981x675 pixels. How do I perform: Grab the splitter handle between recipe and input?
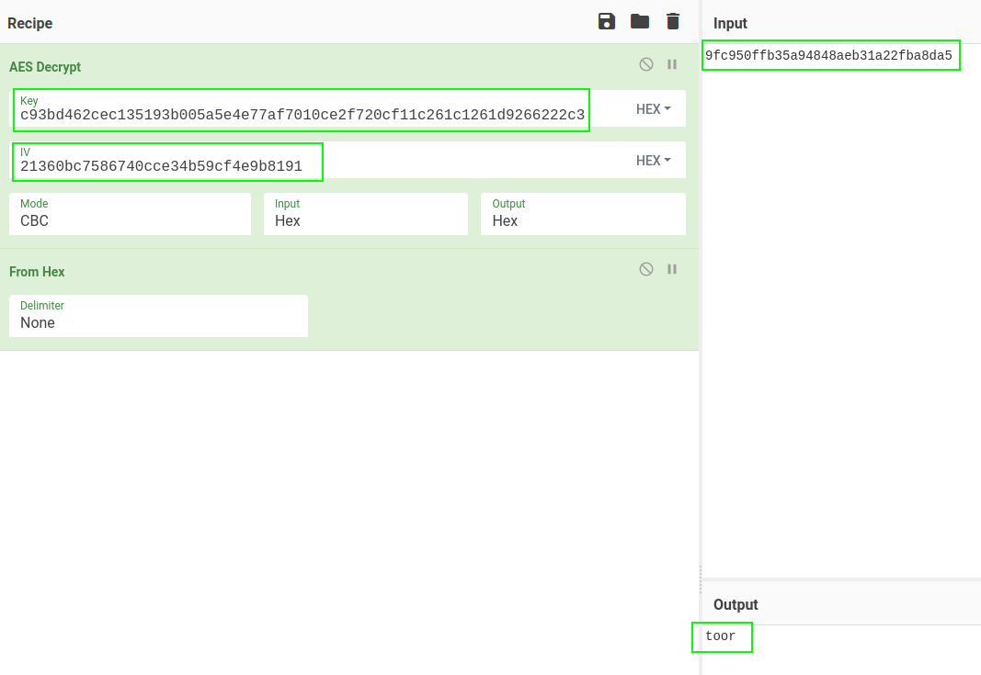tap(700, 579)
